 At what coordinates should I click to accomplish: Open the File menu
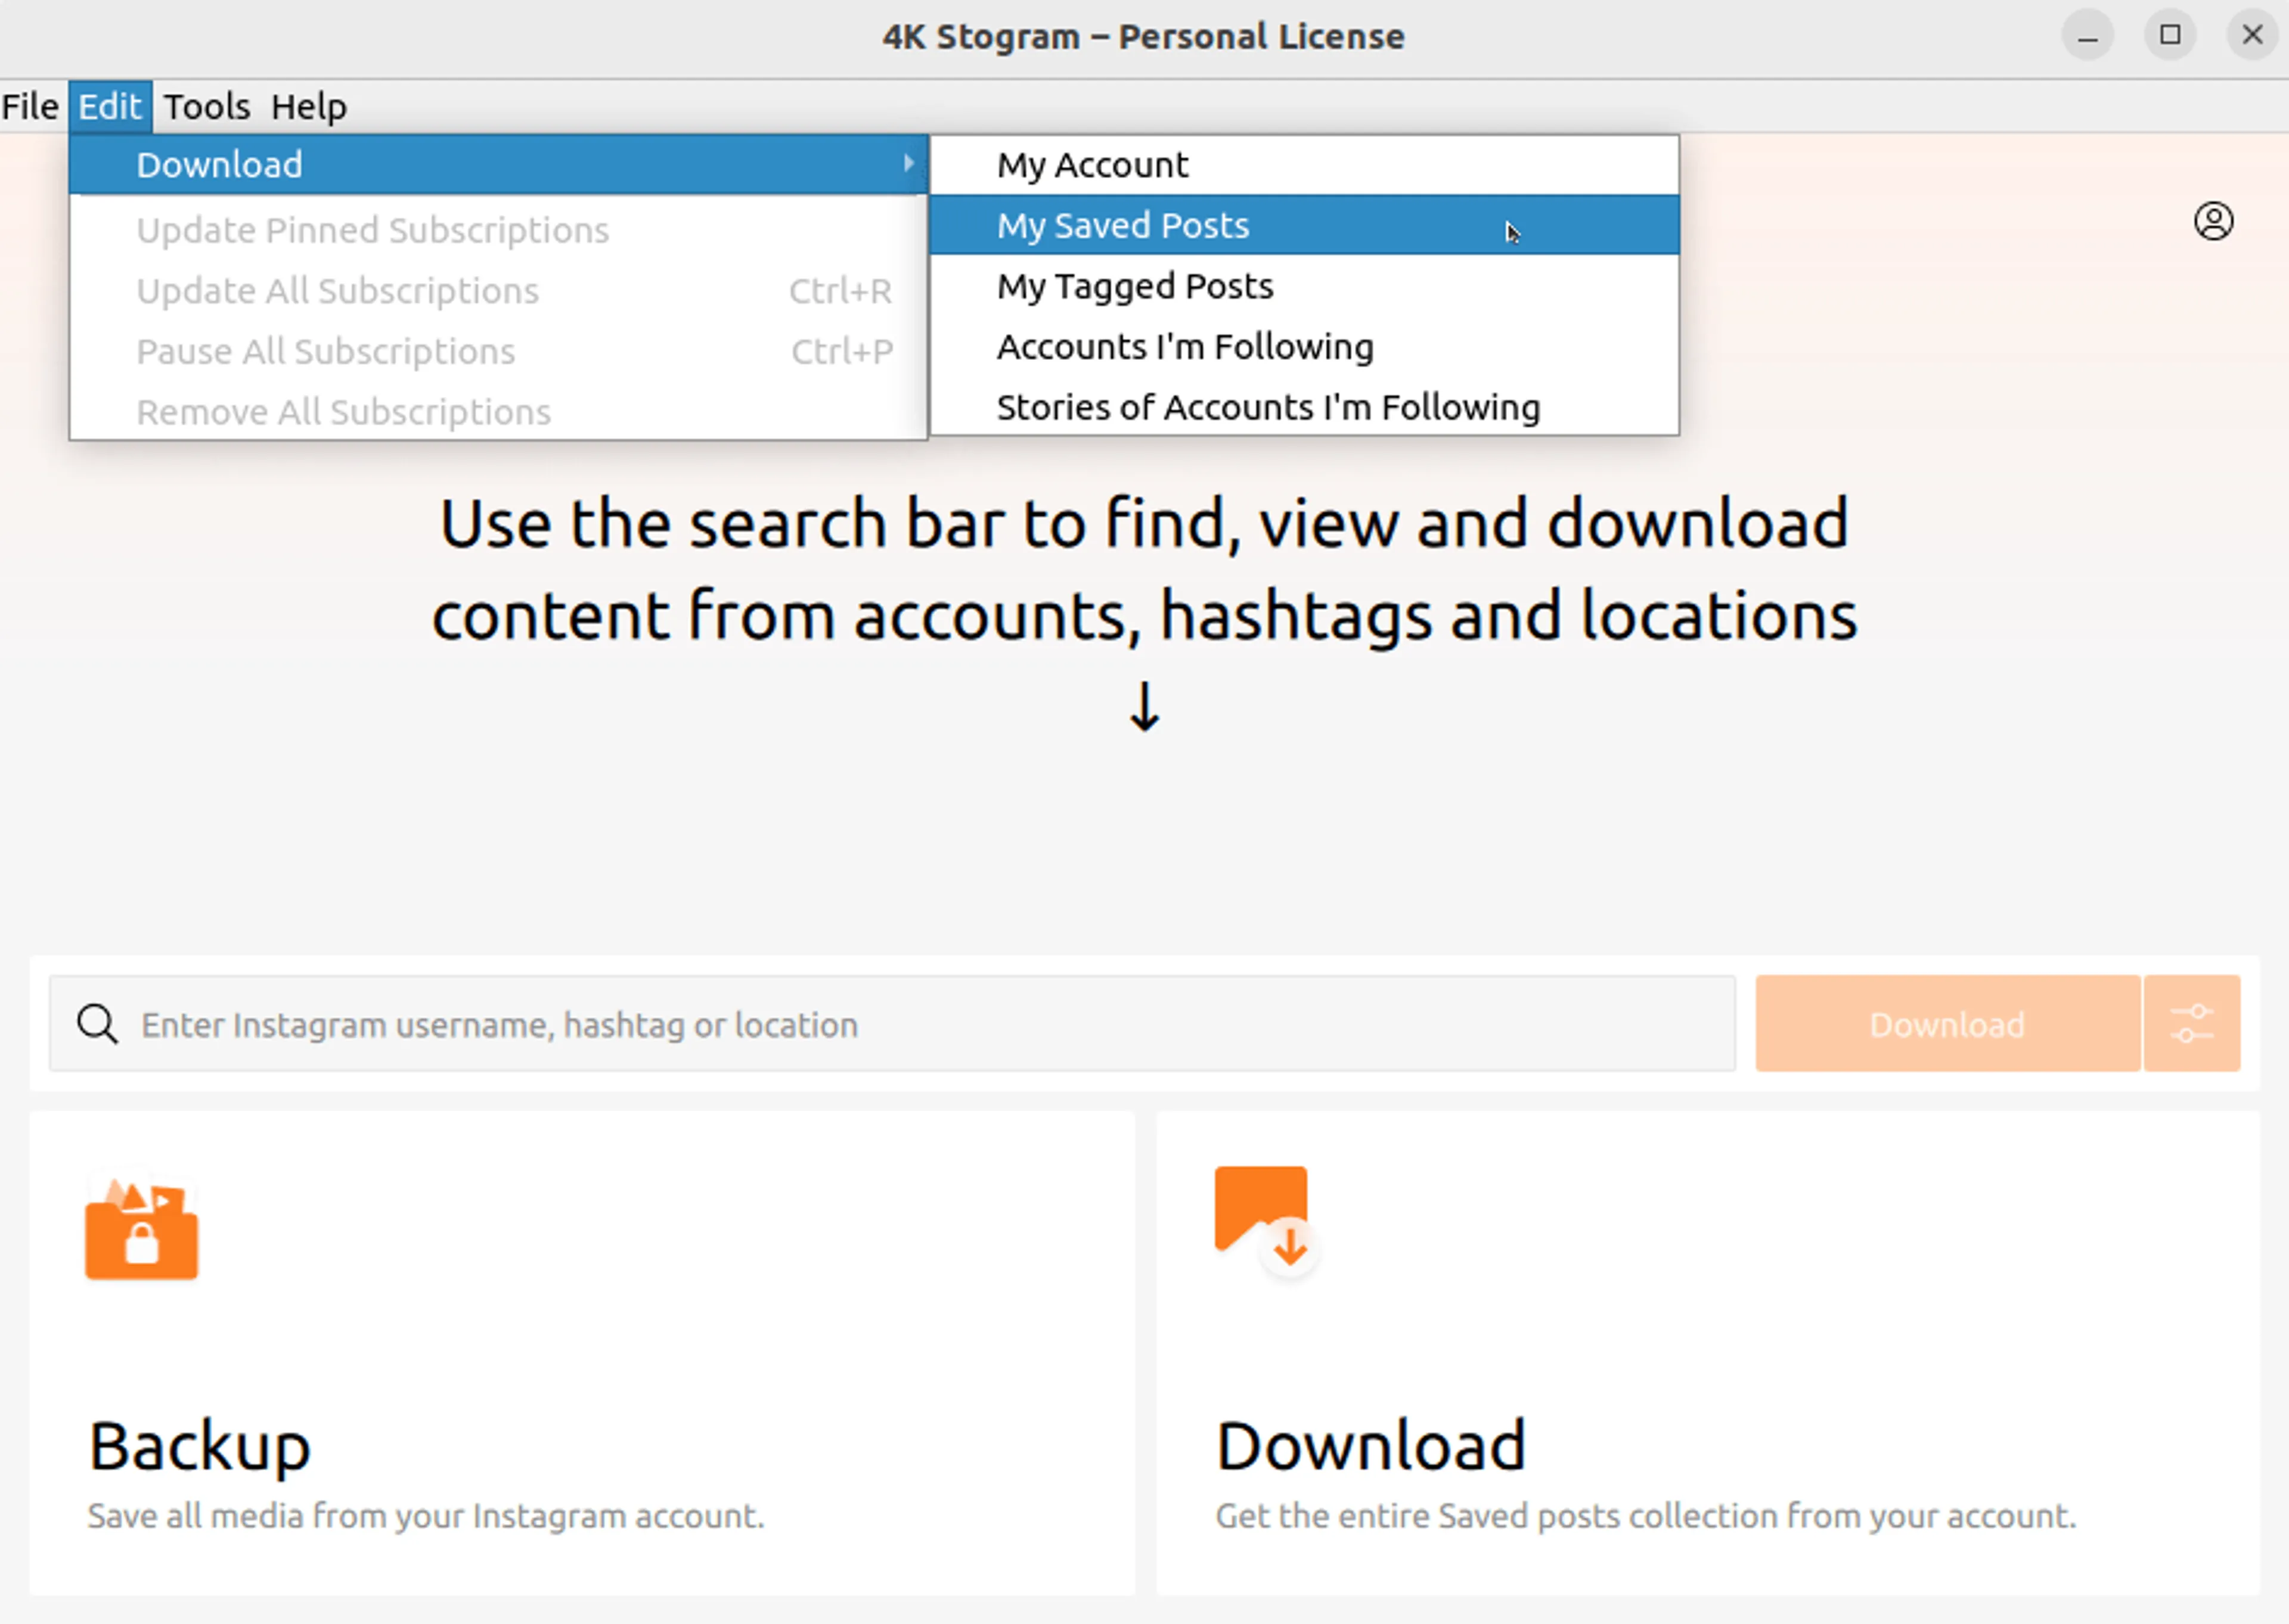coord(30,106)
